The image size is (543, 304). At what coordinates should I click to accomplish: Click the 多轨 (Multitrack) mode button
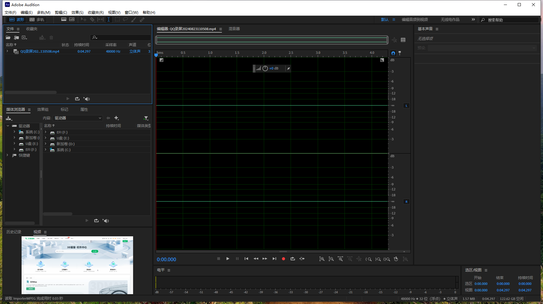(x=37, y=19)
